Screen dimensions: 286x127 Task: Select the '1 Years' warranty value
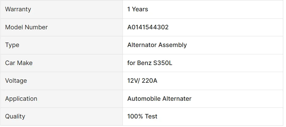[137, 9]
